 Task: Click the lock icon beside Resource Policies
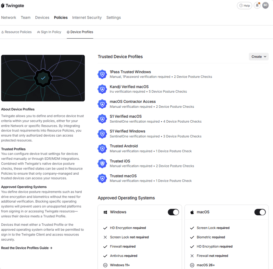[3, 32]
